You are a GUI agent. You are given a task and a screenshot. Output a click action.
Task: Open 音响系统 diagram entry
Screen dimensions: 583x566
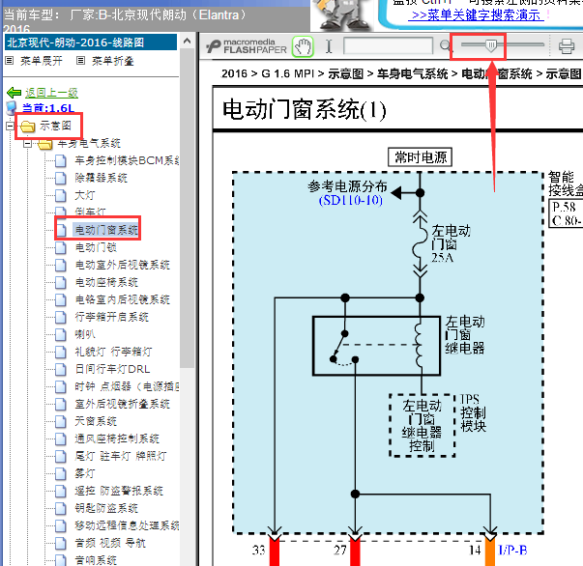96,560
